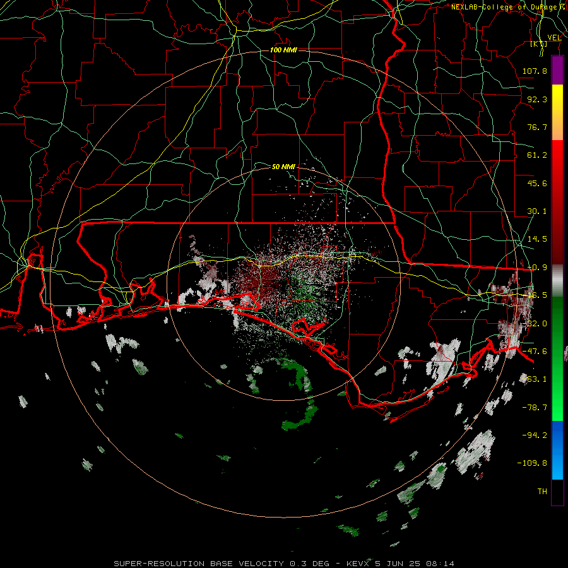Click the -94.2 legend value

pyautogui.click(x=535, y=435)
